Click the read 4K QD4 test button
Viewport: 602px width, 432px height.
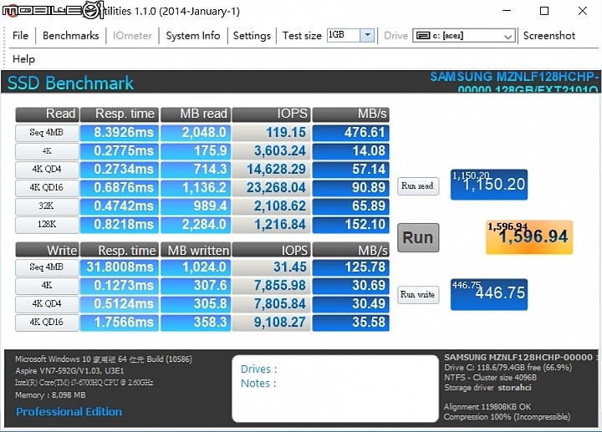pyautogui.click(x=47, y=169)
